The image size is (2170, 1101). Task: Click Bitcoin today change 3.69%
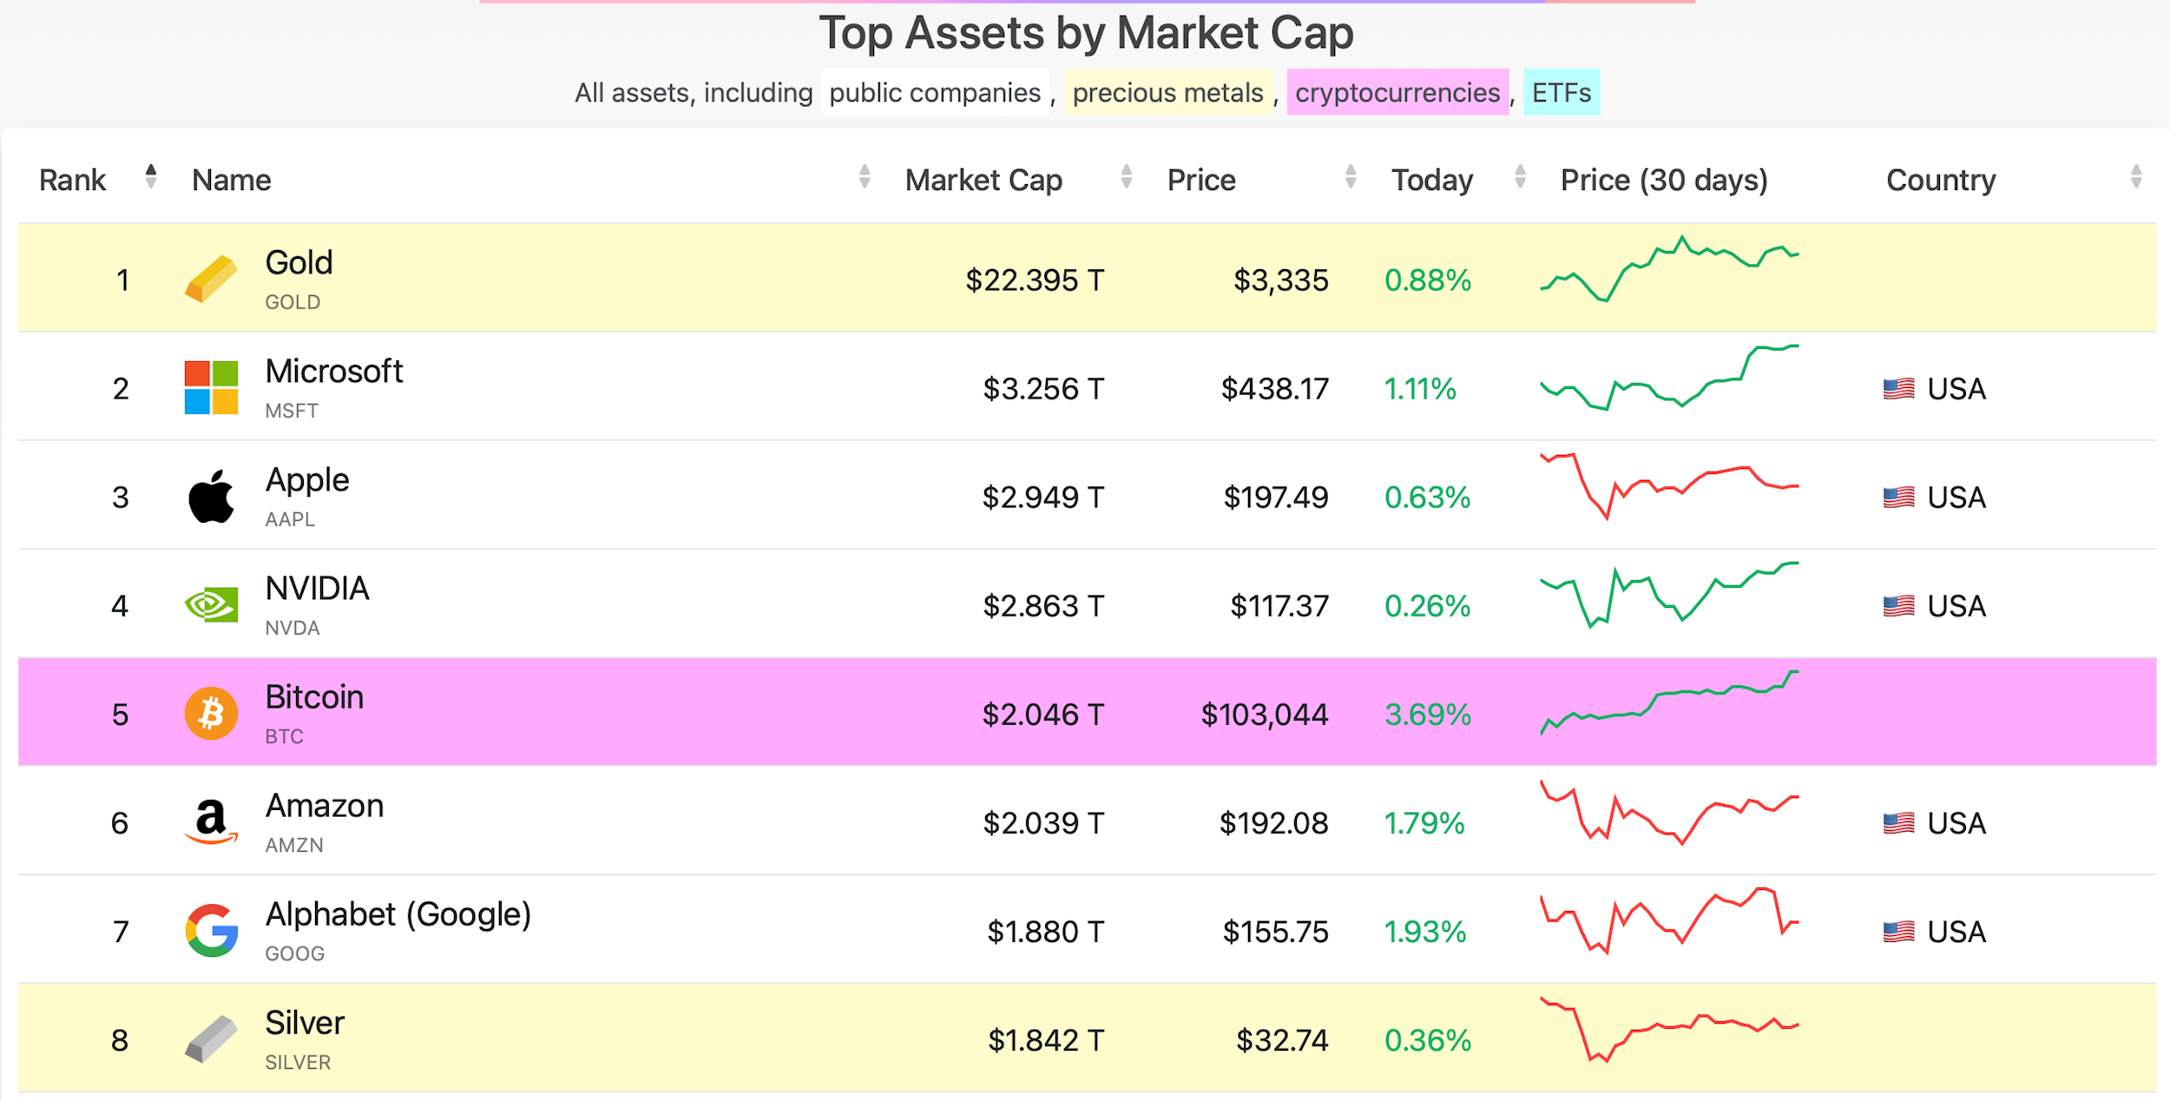point(1428,715)
